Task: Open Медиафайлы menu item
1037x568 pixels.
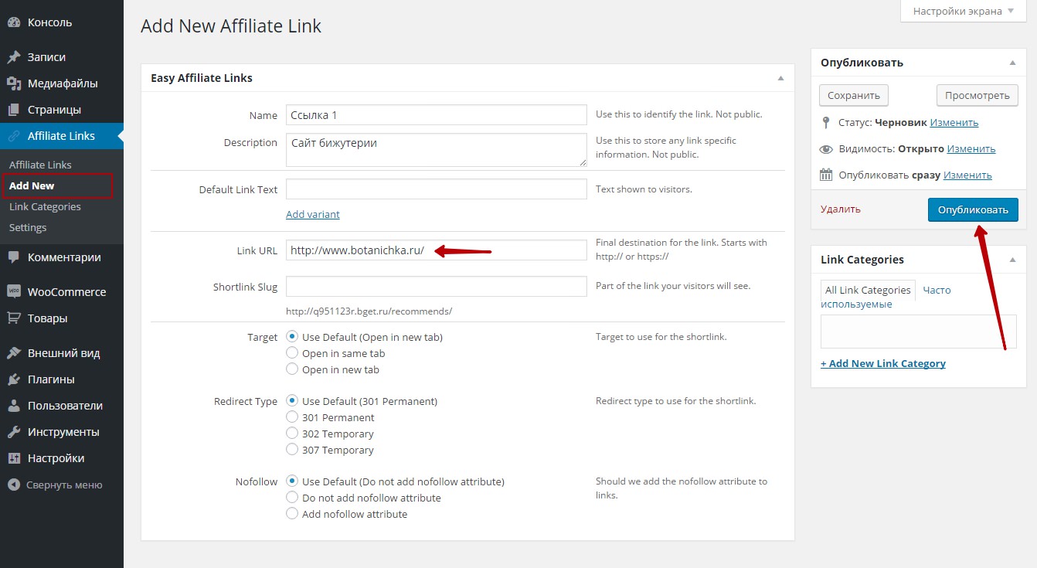Action: (x=62, y=83)
